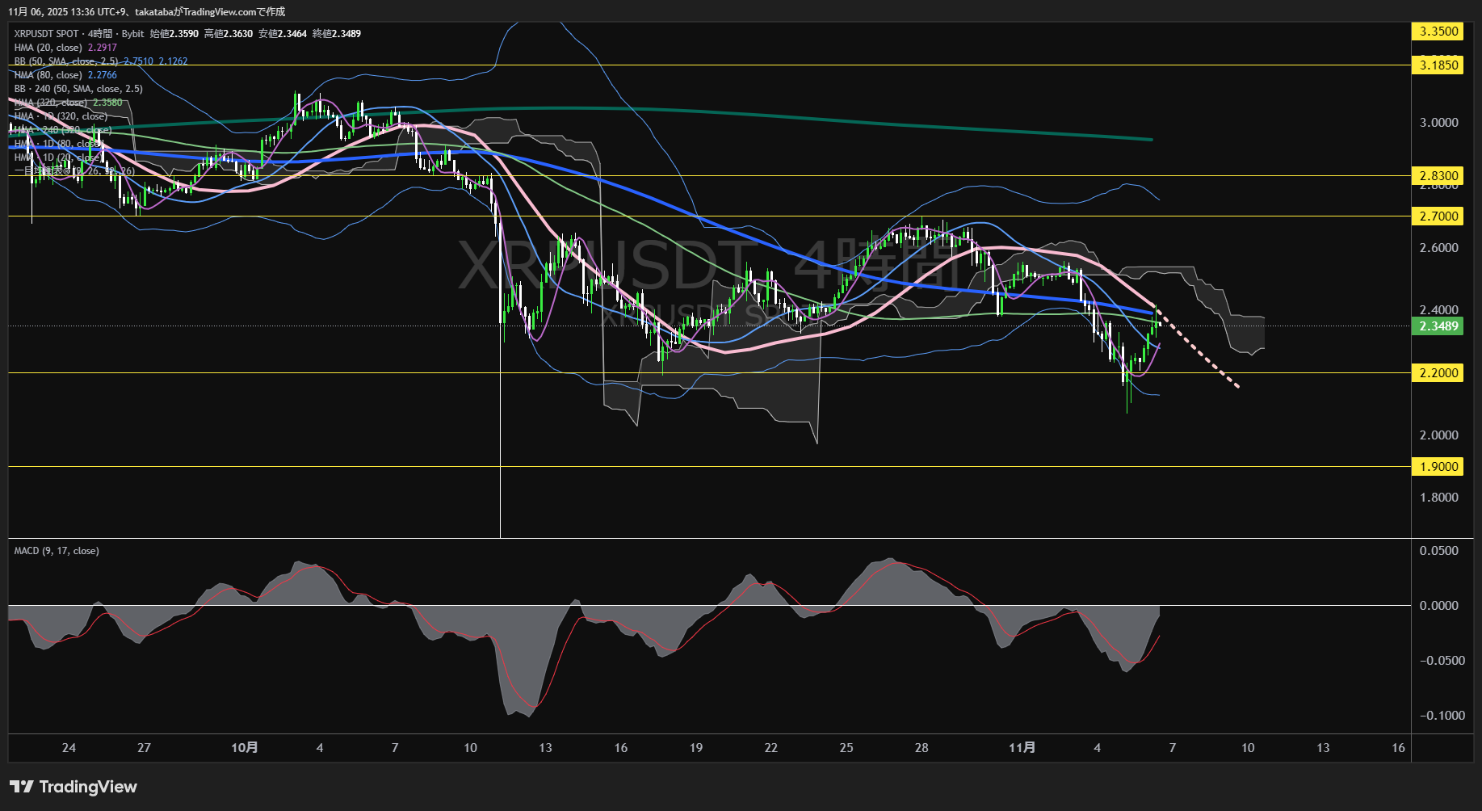Select the yellow 1.9000 price level tag
This screenshot has height=811, width=1482.
tap(1438, 467)
